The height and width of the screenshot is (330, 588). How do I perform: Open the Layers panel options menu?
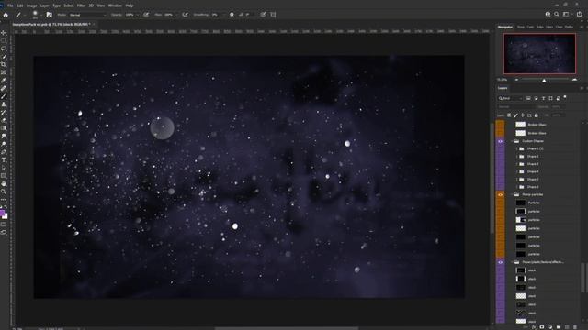click(x=582, y=88)
